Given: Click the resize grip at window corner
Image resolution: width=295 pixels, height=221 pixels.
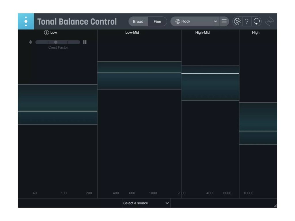Looking at the screenshot, I should click(275, 206).
